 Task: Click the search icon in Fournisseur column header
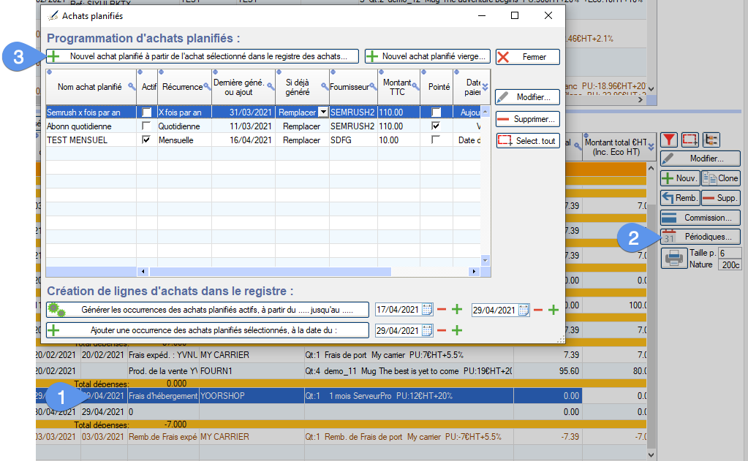(374, 87)
